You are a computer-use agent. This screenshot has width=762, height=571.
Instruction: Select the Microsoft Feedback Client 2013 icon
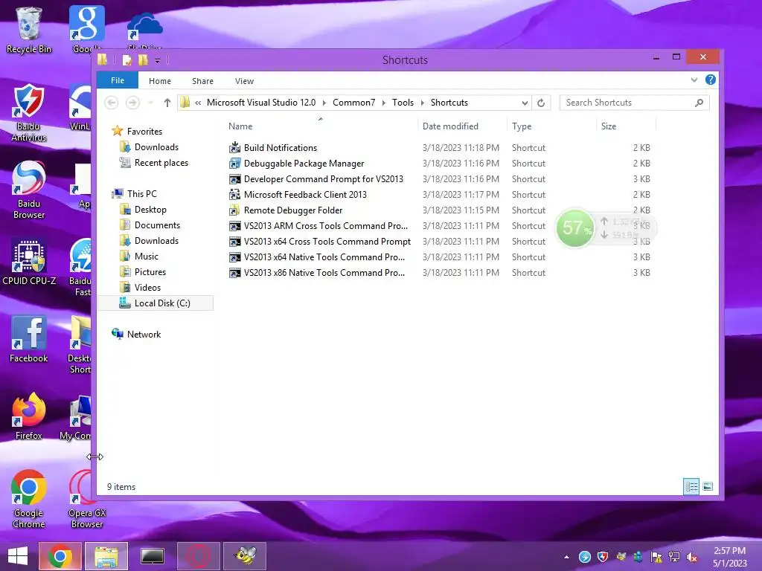[x=234, y=195]
